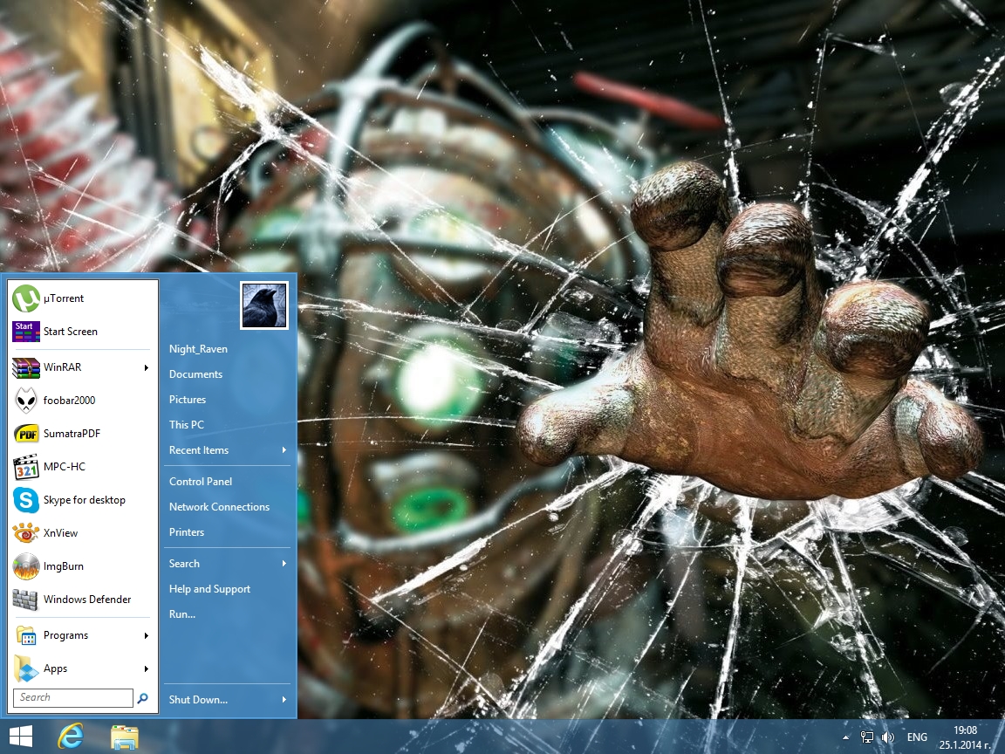The height and width of the screenshot is (754, 1005).
Task: Open the taskbar clock and date
Action: point(965,737)
